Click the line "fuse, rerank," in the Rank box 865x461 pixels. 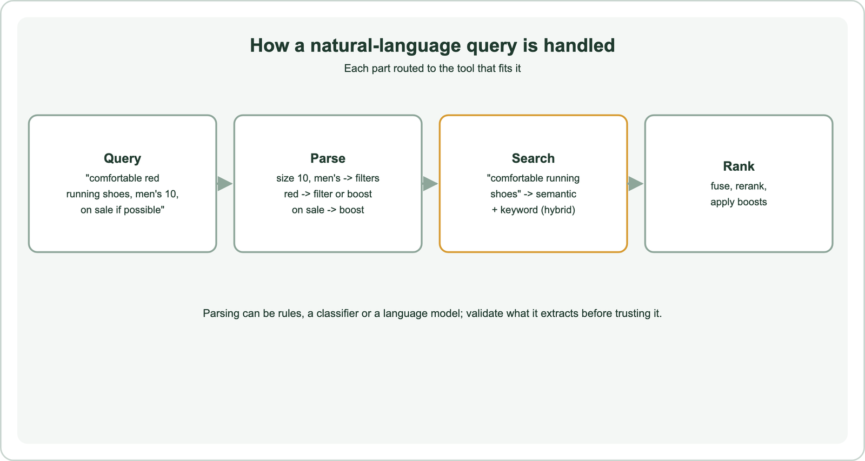coord(738,186)
